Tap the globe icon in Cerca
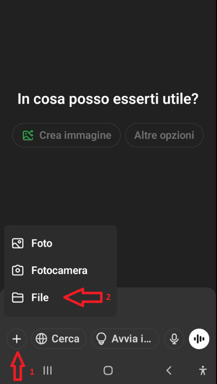This screenshot has width=217, height=384. (x=41, y=339)
